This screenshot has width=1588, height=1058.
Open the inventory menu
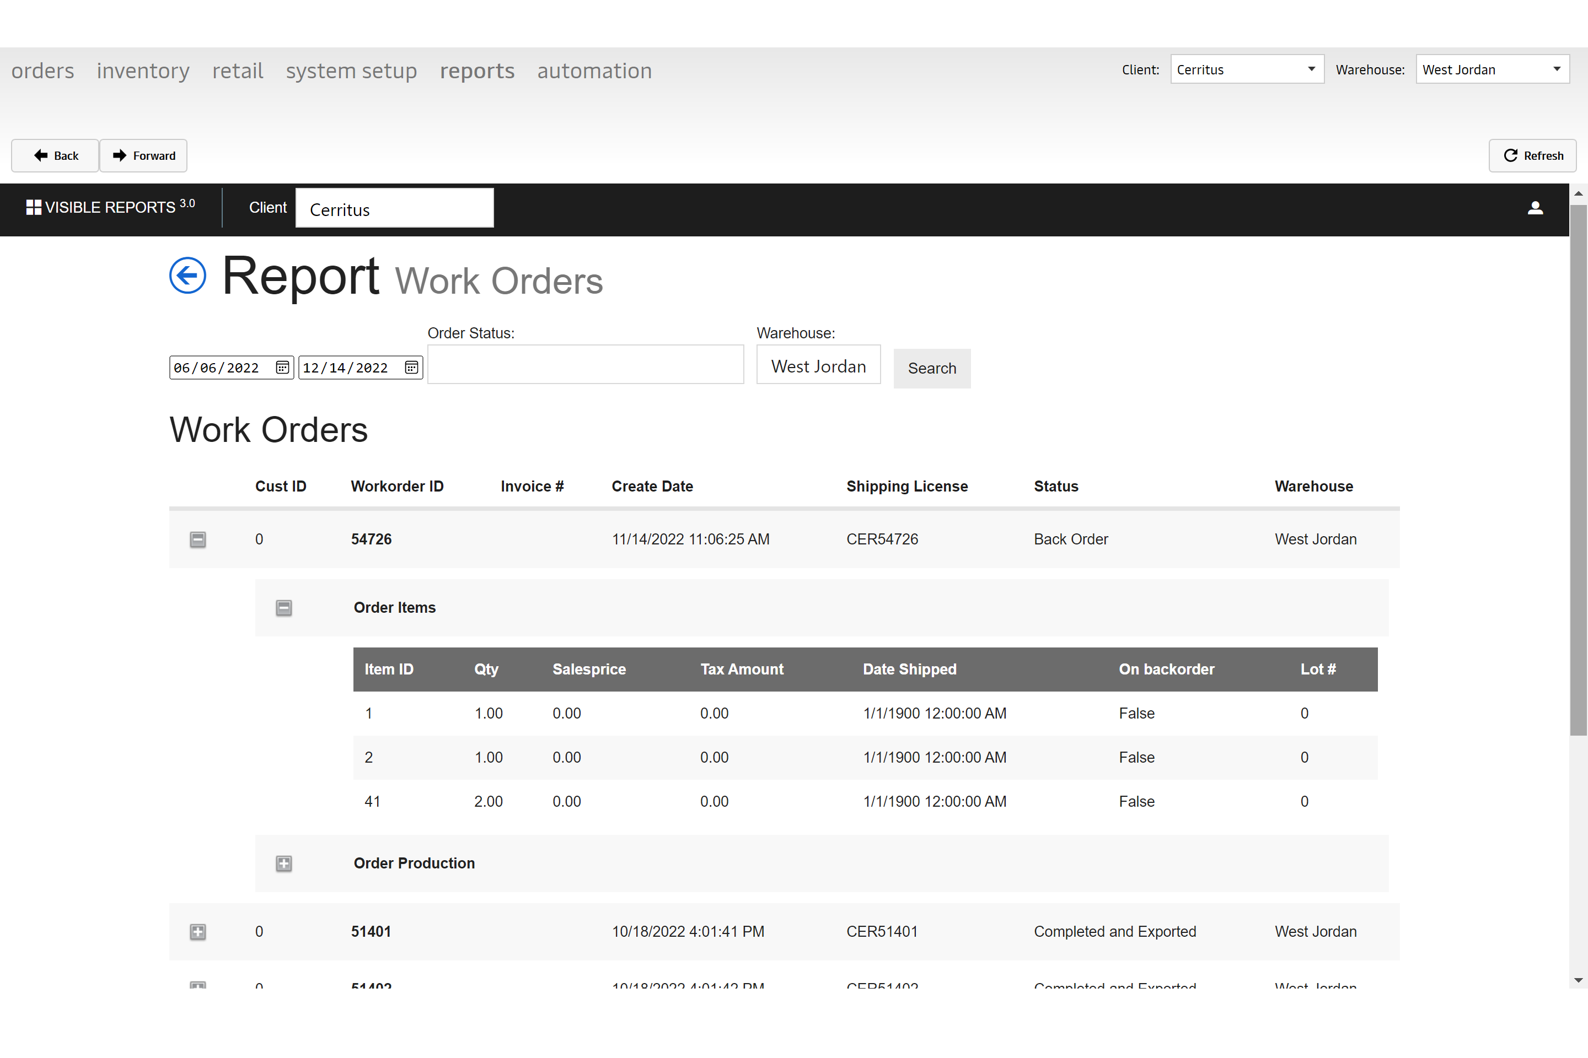(143, 71)
